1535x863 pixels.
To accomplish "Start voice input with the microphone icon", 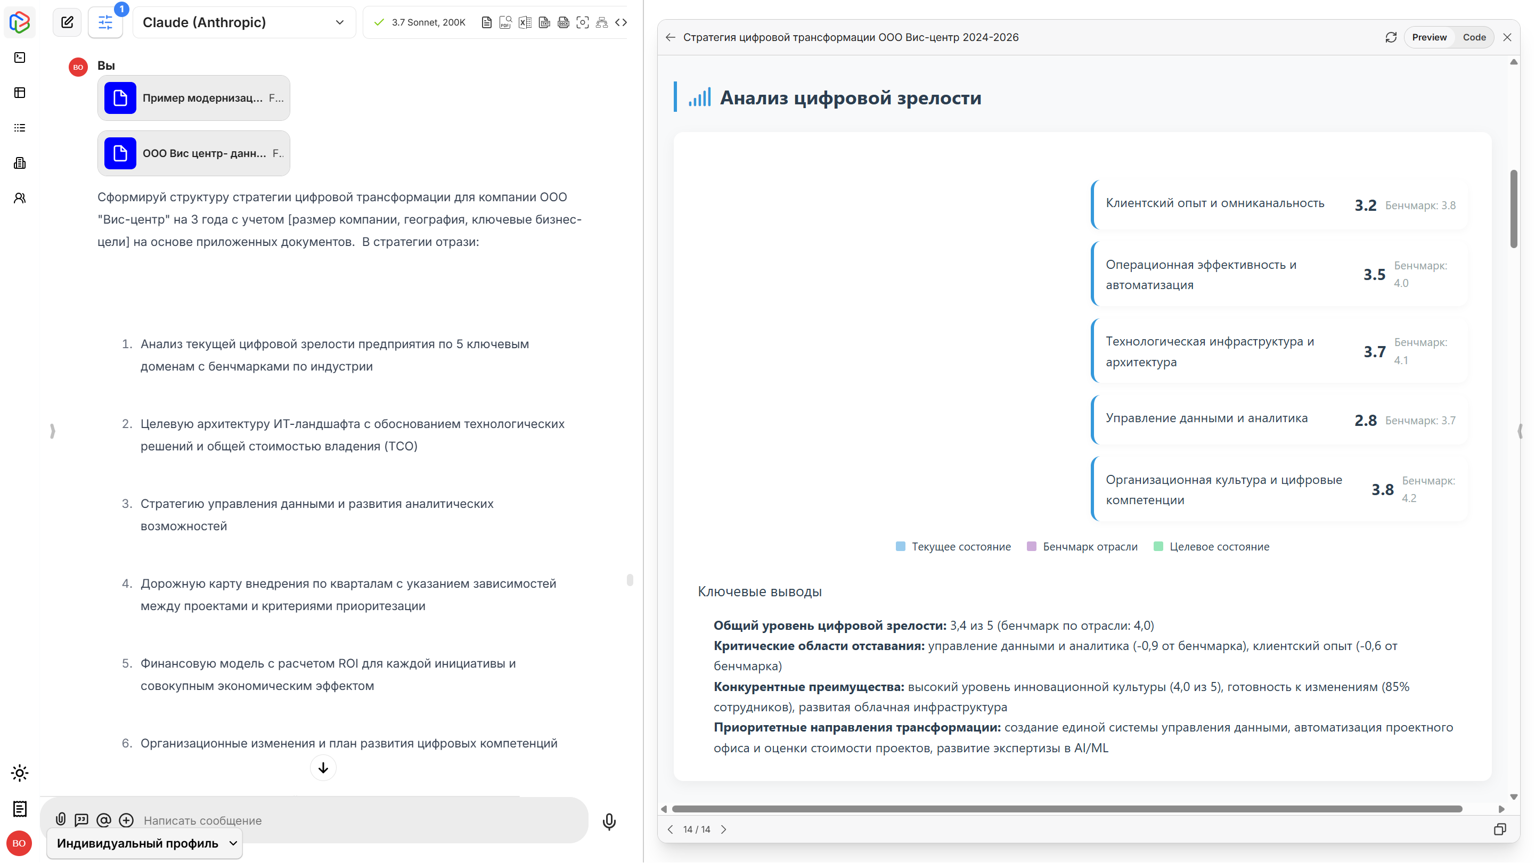I will click(609, 821).
